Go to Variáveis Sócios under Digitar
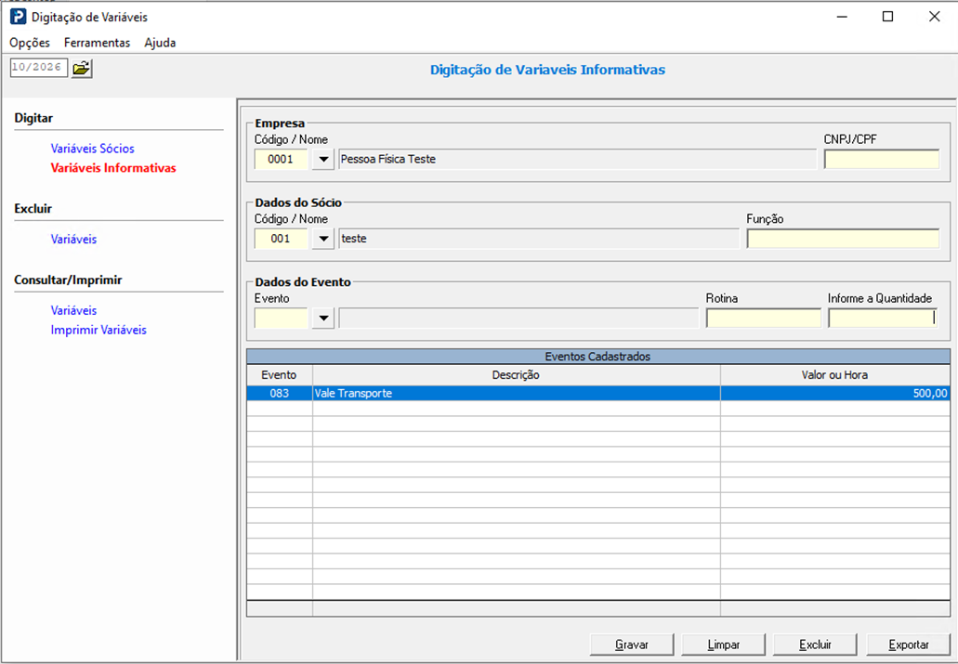Screen dimensions: 958x664 point(92,149)
